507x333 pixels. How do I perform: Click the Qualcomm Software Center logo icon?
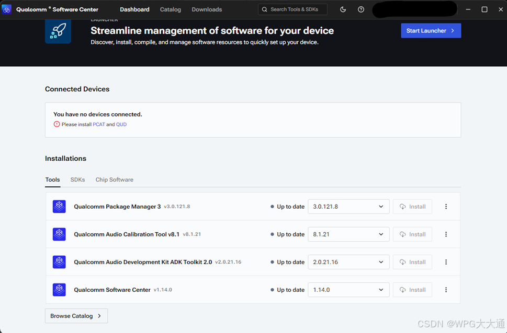[6, 9]
